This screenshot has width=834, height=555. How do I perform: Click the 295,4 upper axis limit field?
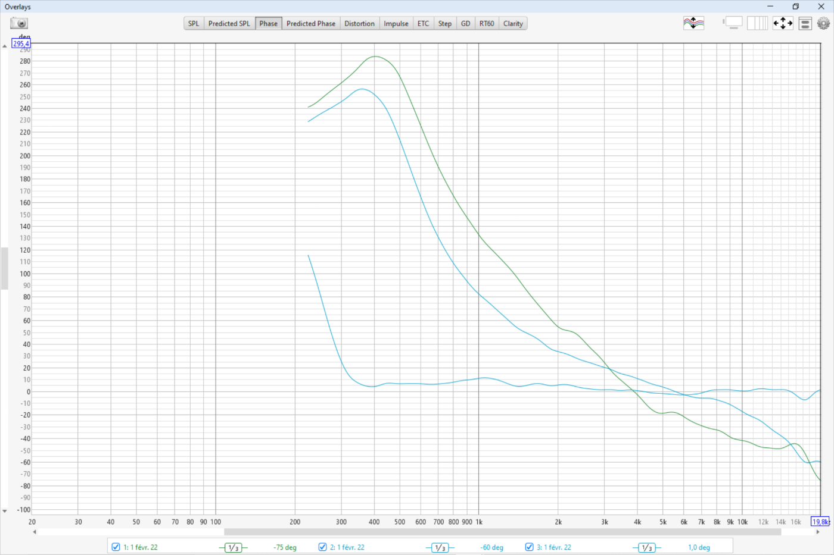click(x=21, y=43)
